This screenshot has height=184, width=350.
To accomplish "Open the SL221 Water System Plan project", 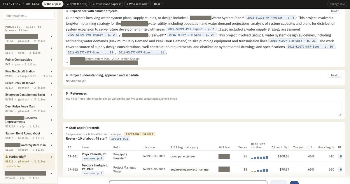I will pos(29,147).
